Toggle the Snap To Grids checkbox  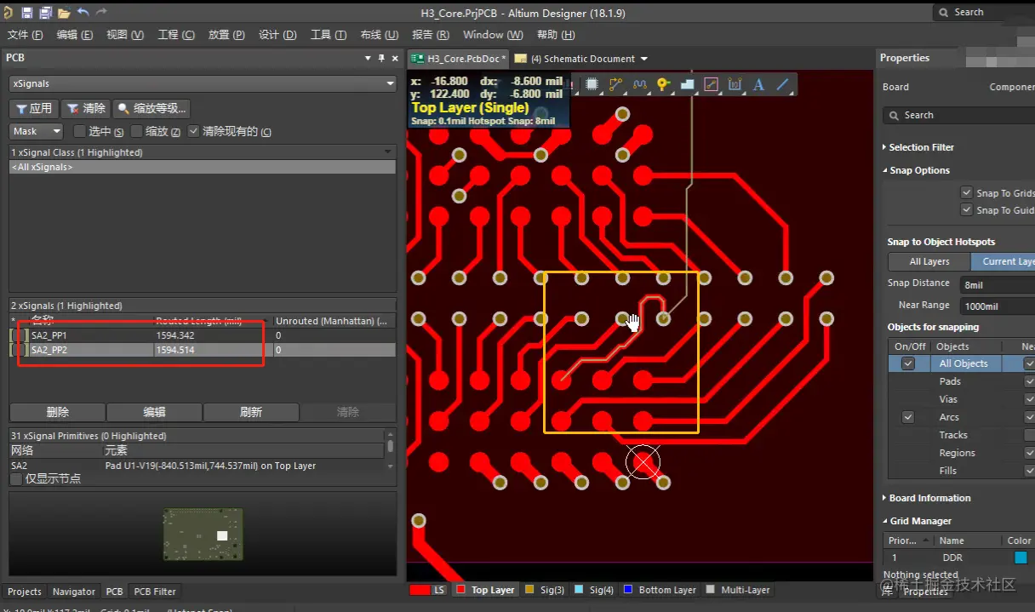(x=966, y=192)
